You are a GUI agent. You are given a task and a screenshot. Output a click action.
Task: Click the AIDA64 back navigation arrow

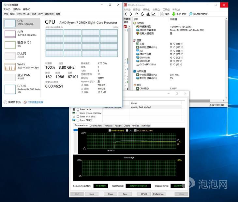click(x=126, y=14)
